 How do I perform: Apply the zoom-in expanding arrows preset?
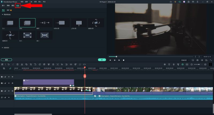27,35
